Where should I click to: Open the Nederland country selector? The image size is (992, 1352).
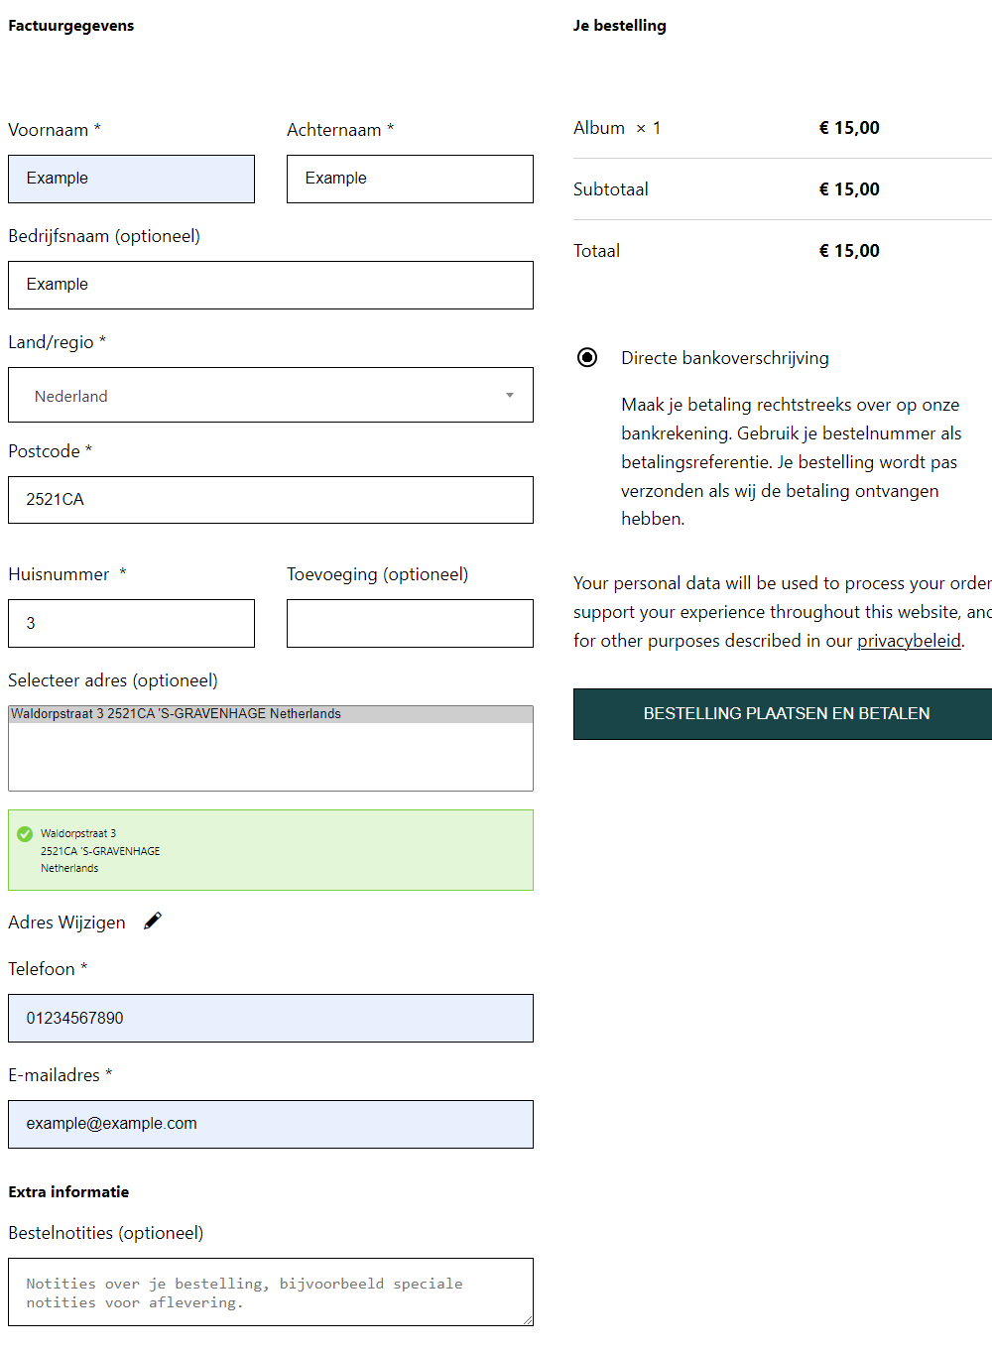[x=271, y=395]
